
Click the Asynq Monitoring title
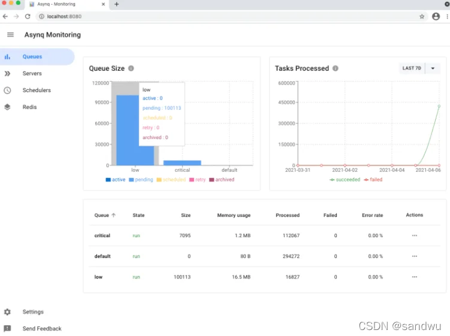(x=53, y=35)
